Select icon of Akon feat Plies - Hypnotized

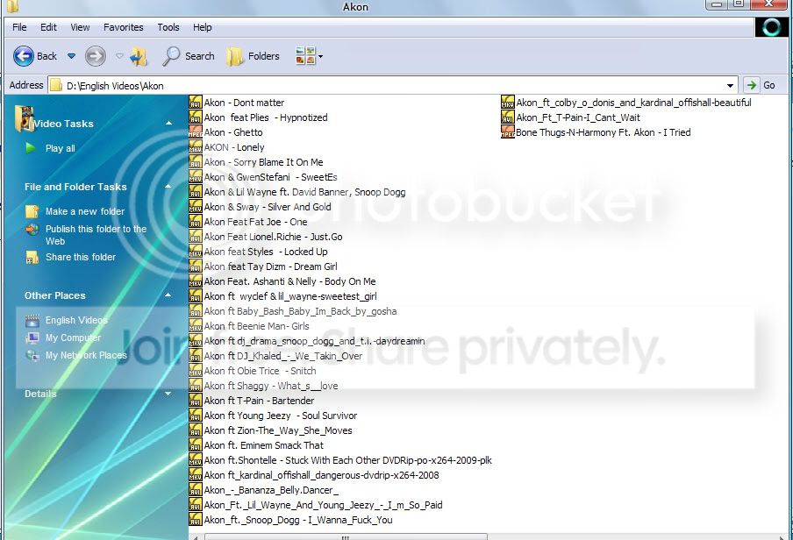pos(196,117)
